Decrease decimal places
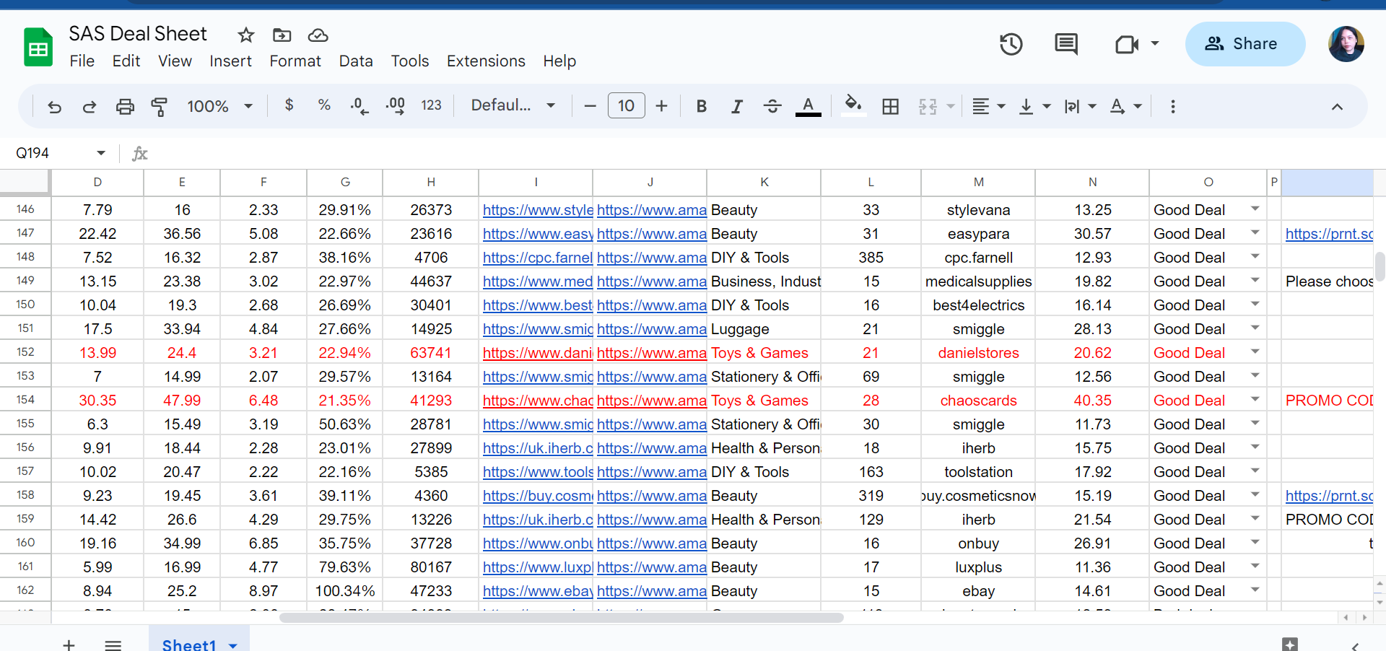 359,106
